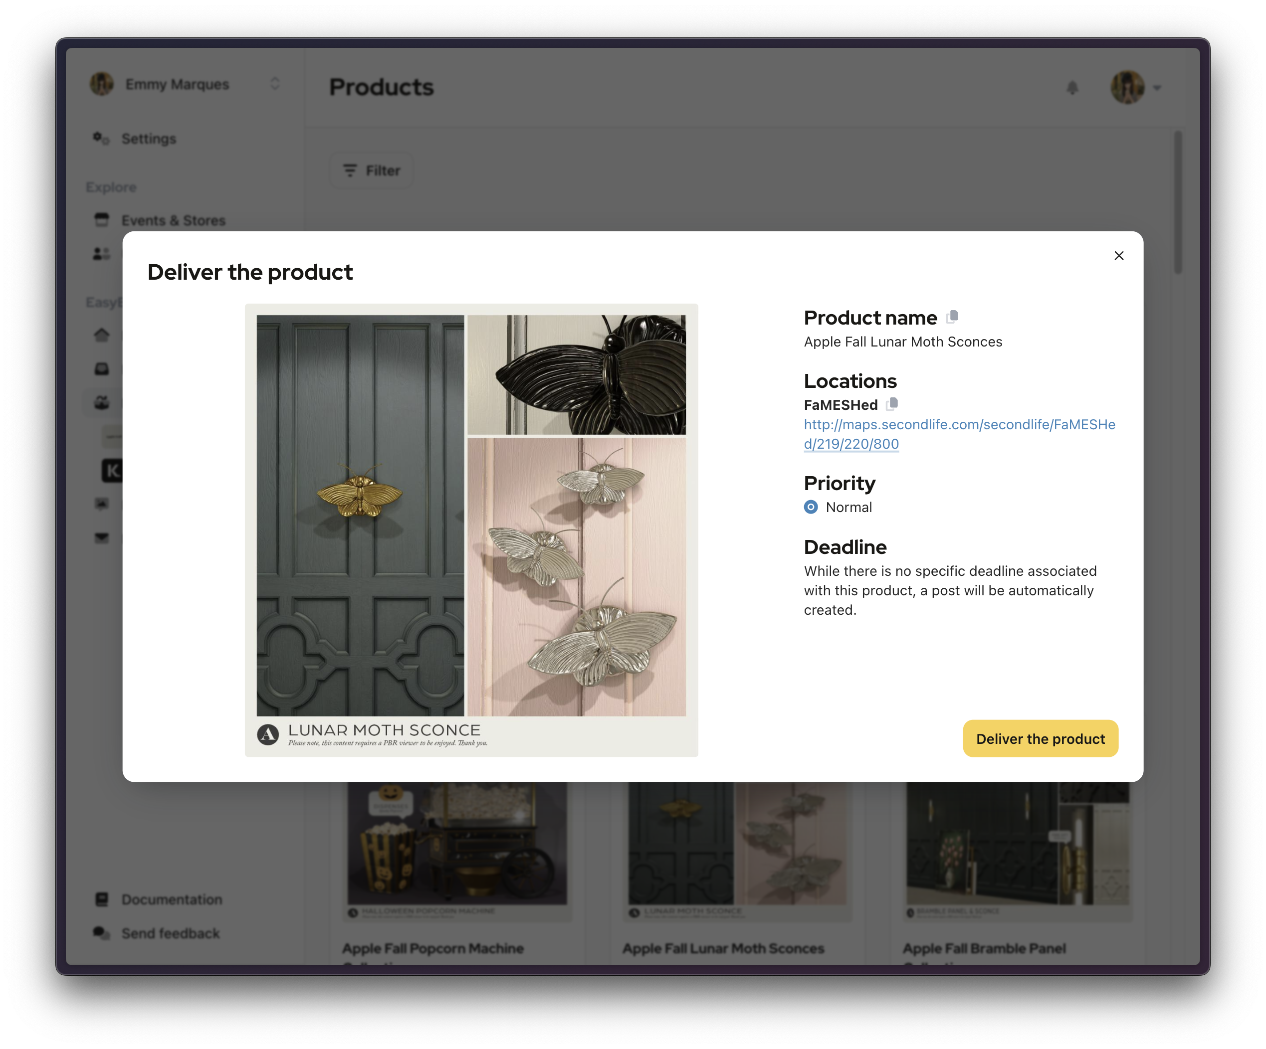The image size is (1266, 1049).
Task: Expand the user avatar dropdown arrow
Action: tap(1157, 88)
